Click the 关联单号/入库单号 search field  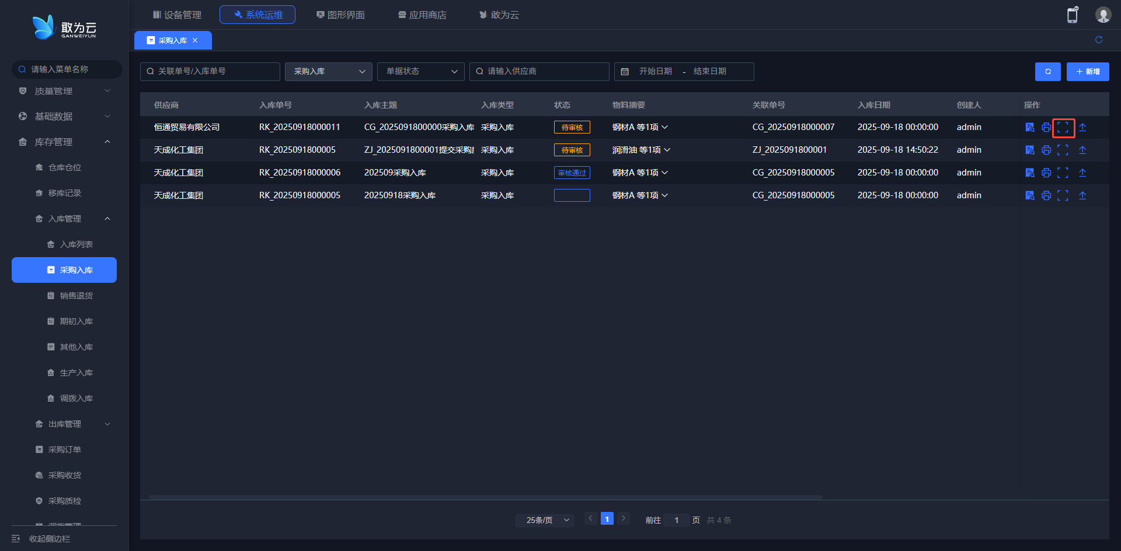(210, 71)
